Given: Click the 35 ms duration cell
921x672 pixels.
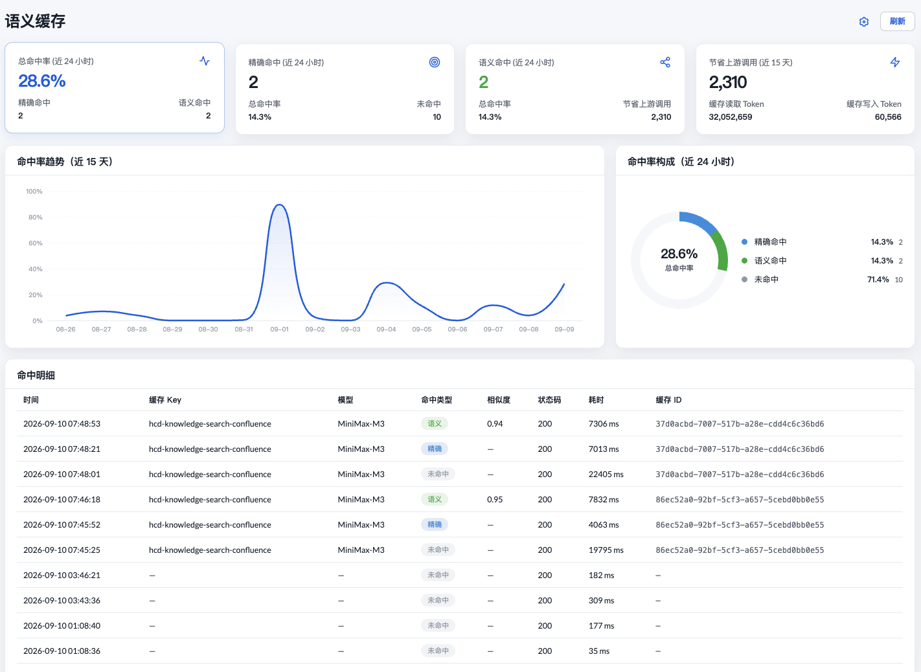Looking at the screenshot, I should click(x=598, y=651).
